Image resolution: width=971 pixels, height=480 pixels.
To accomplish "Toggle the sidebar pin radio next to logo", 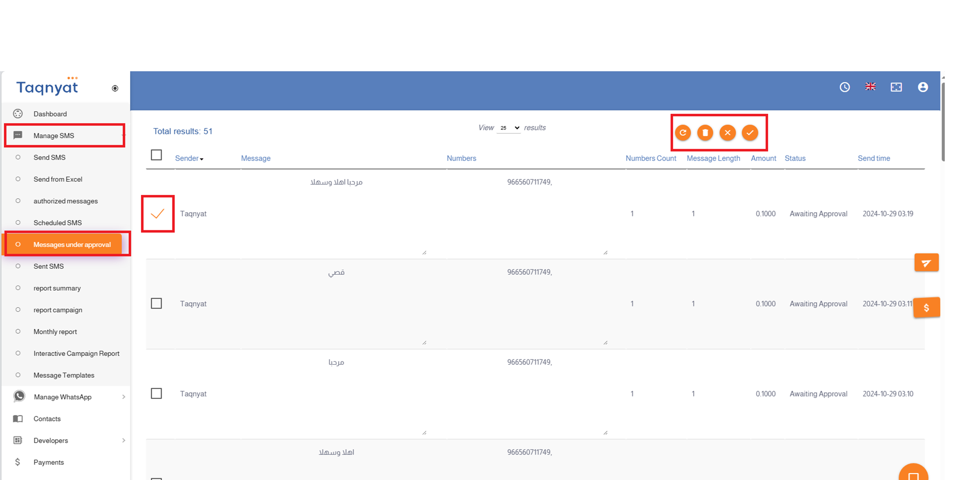I will pos(115,88).
